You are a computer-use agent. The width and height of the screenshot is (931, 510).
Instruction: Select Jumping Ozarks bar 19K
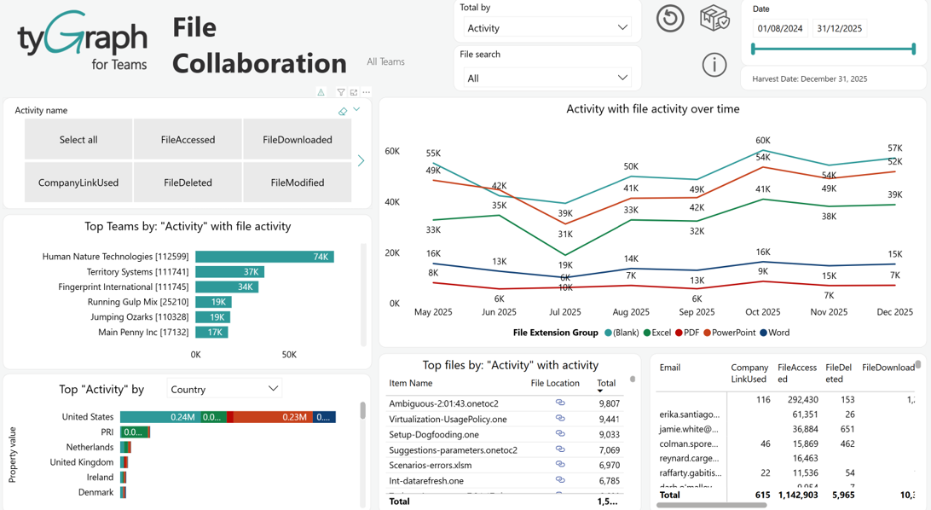(x=212, y=317)
